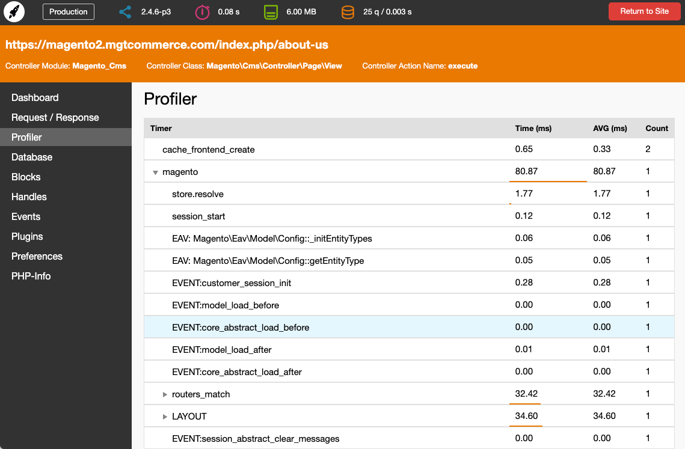Open the Dashboard section
Viewport: 685px width, 449px height.
[35, 97]
